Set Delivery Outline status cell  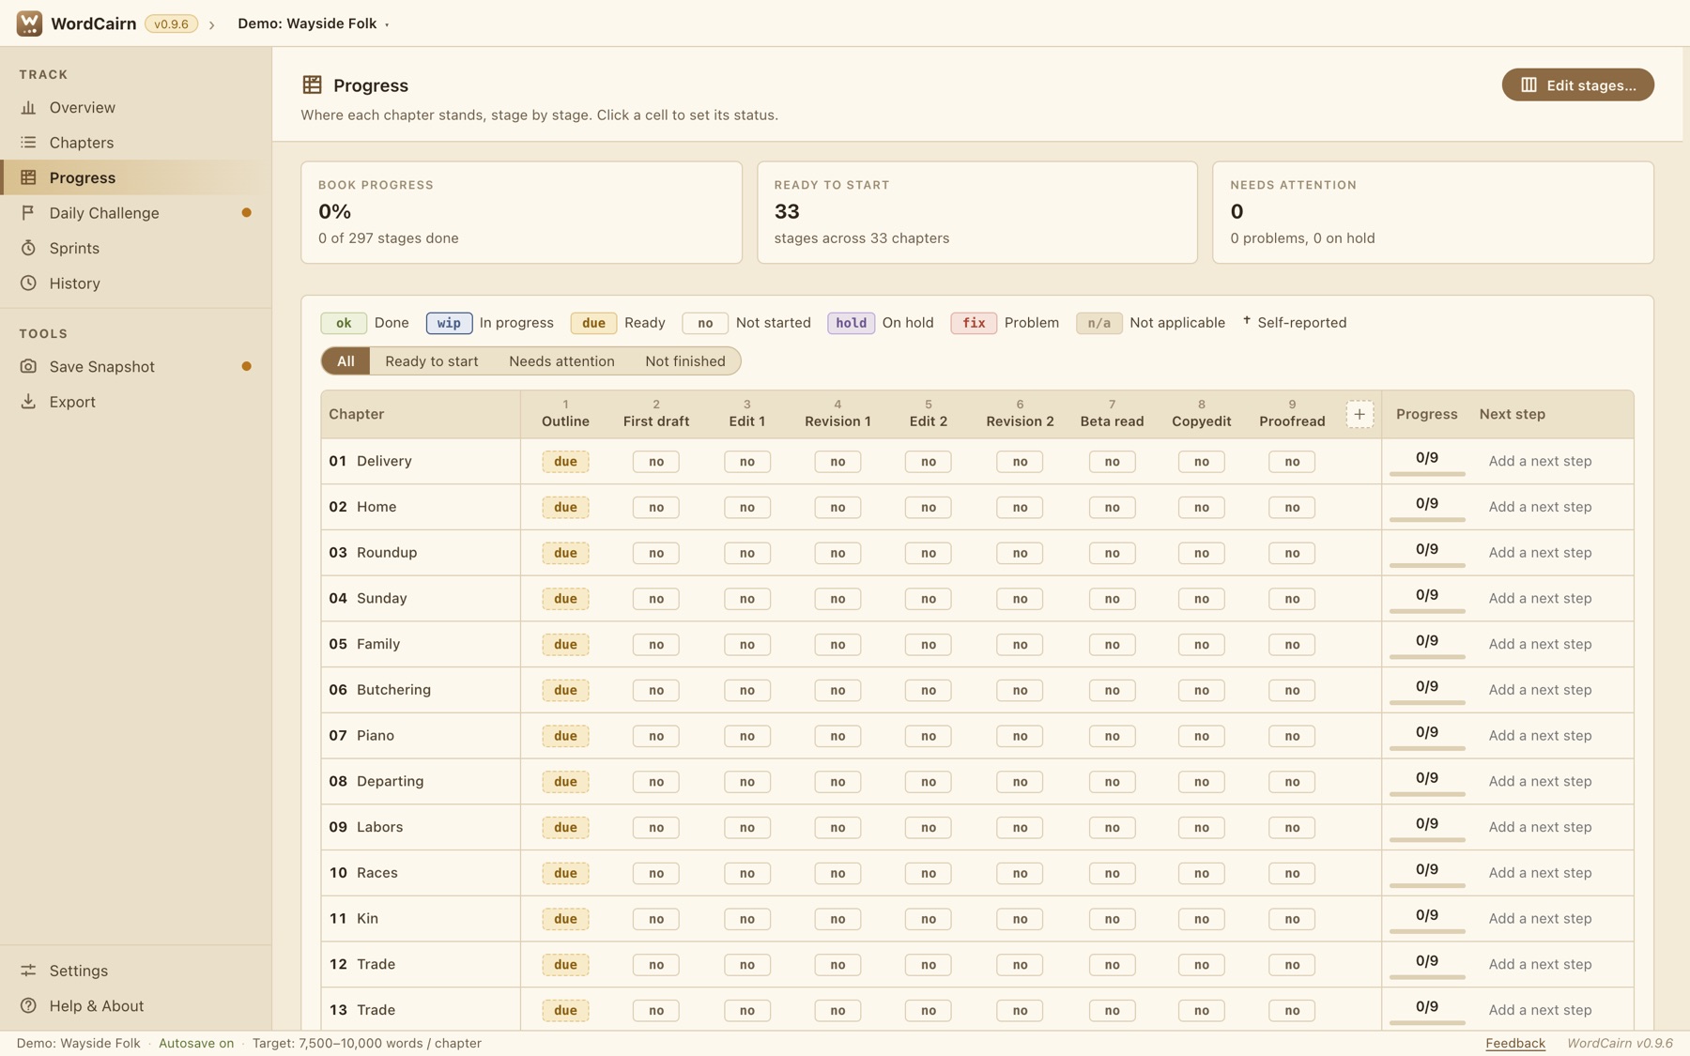(565, 462)
